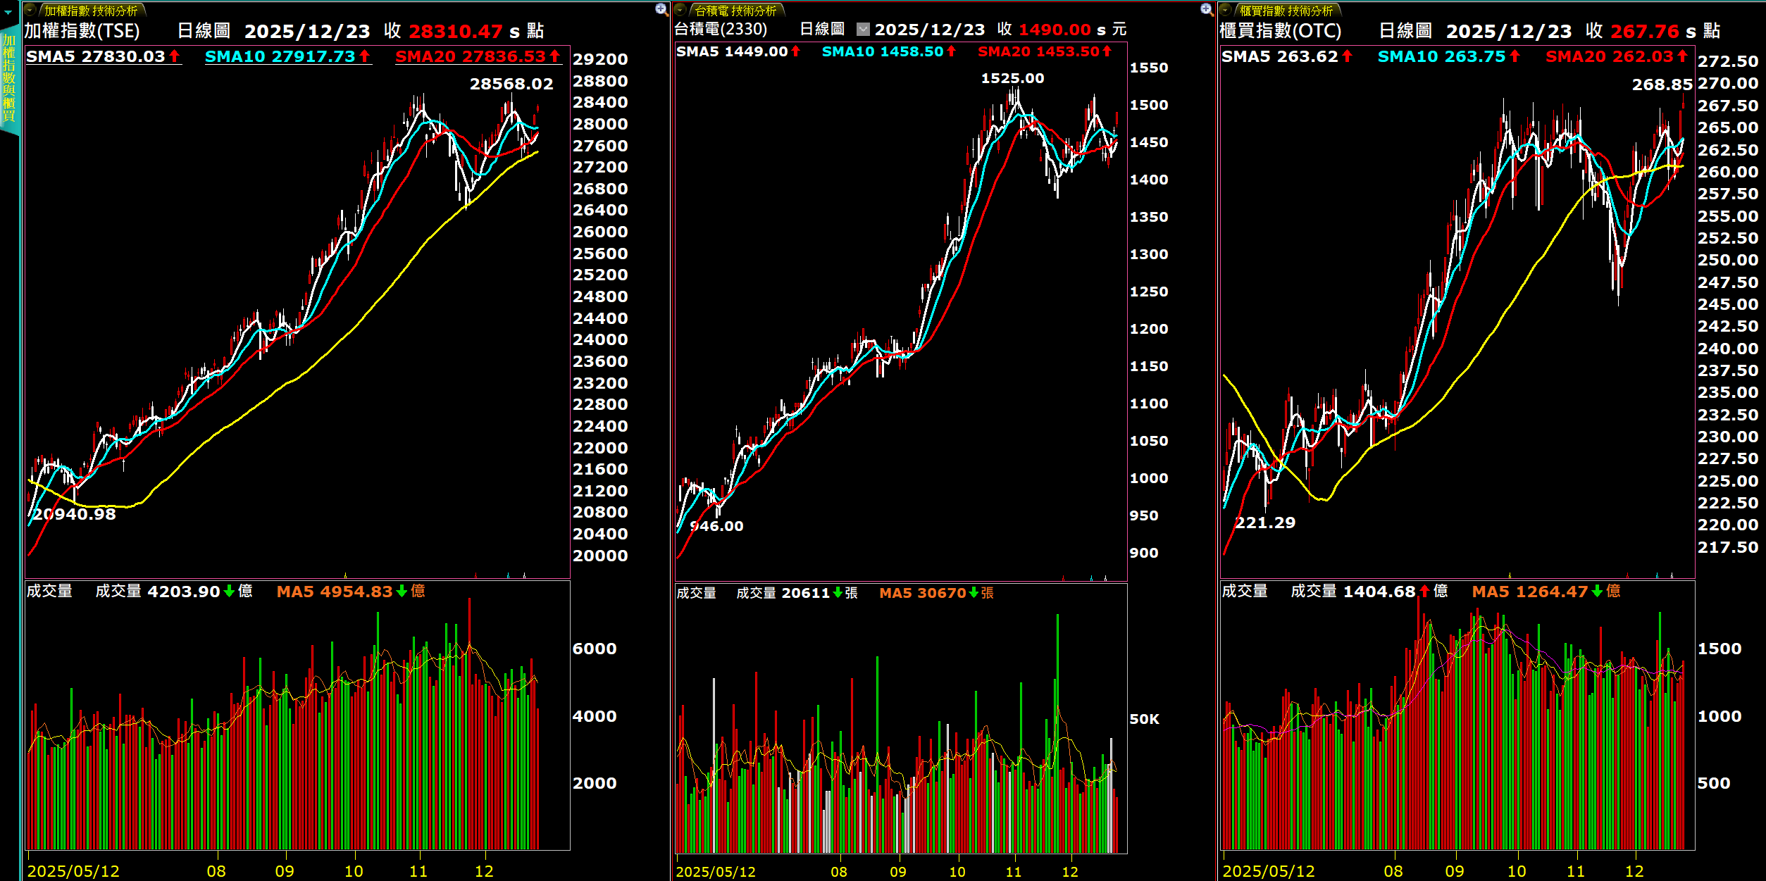Click the orange MA5 4954.83 volume label

pos(334,592)
